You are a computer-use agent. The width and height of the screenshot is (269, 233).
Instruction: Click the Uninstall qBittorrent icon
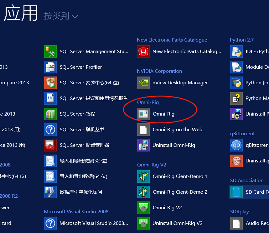coord(236,161)
